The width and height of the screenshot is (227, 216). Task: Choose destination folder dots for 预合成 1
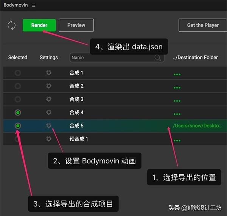pyautogui.click(x=177, y=141)
